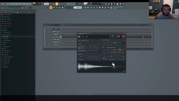Mute the SNARE3 03 channel LED
The width and height of the screenshot is (179, 101).
44,34
